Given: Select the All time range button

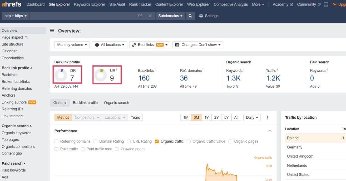Looking at the screenshot, I should coord(236,118).
